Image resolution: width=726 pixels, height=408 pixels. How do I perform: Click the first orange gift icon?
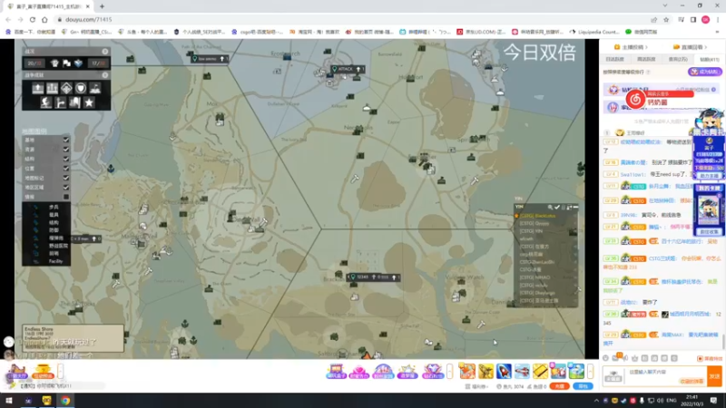[x=467, y=371]
